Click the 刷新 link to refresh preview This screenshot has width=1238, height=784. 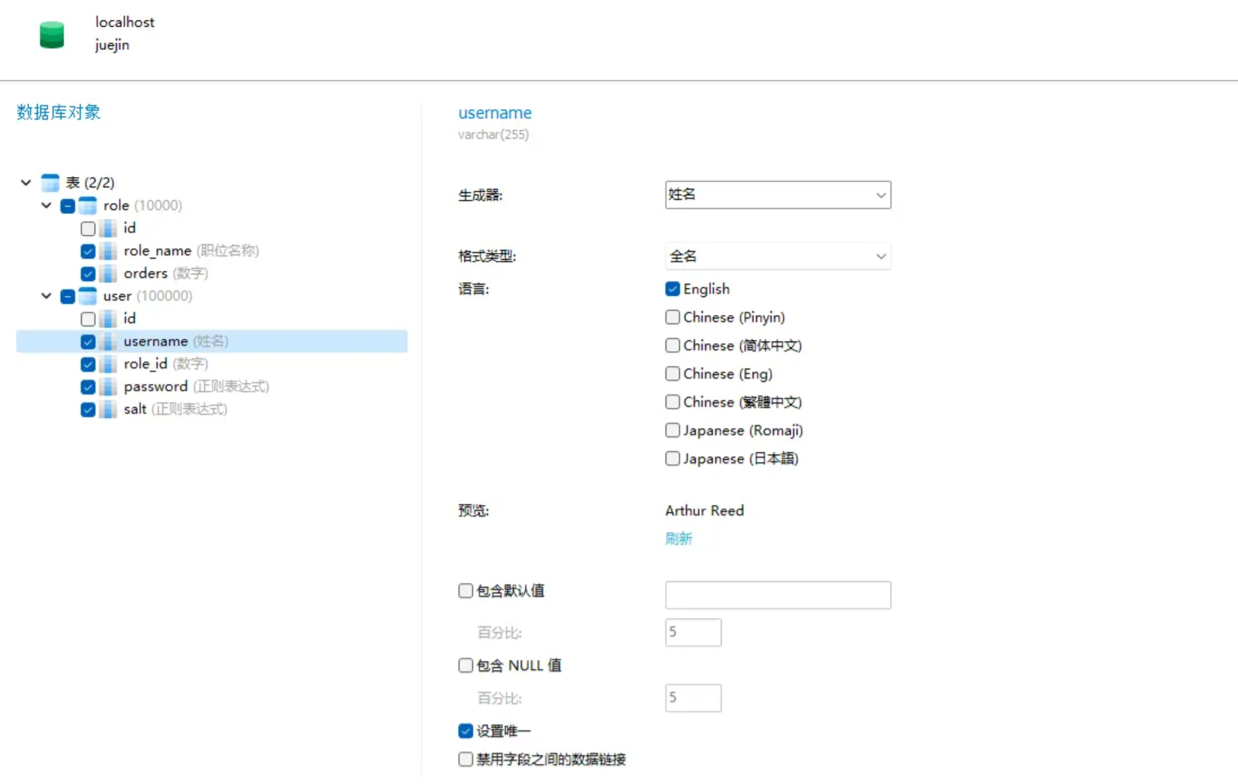678,539
